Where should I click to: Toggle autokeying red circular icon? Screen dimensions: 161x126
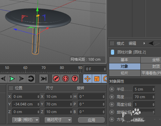66,79
